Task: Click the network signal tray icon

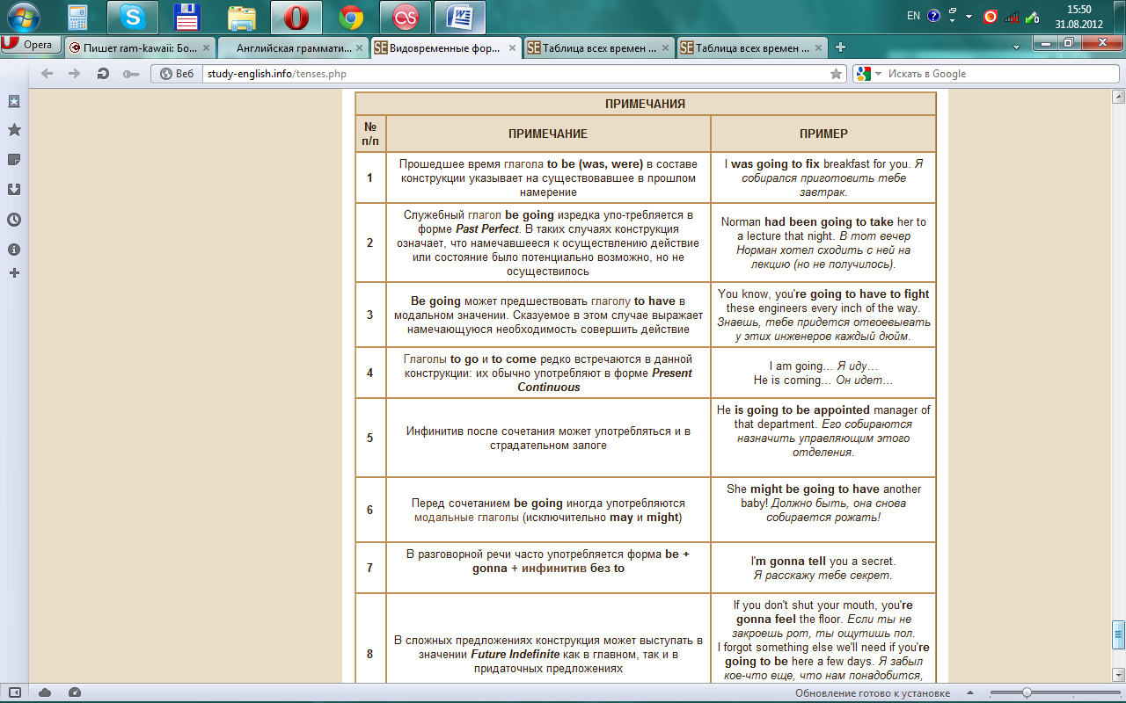Action: [1012, 17]
